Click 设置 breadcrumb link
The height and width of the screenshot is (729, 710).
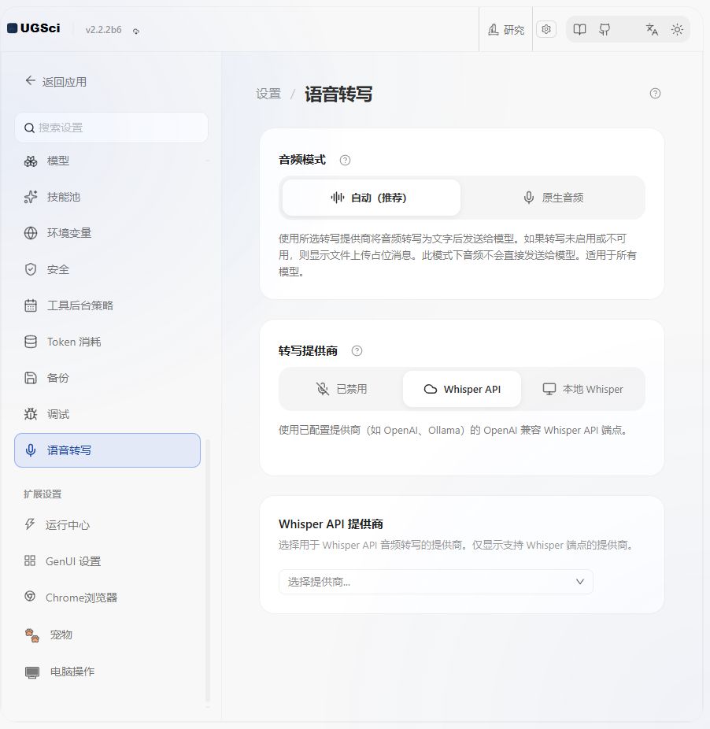pyautogui.click(x=268, y=94)
